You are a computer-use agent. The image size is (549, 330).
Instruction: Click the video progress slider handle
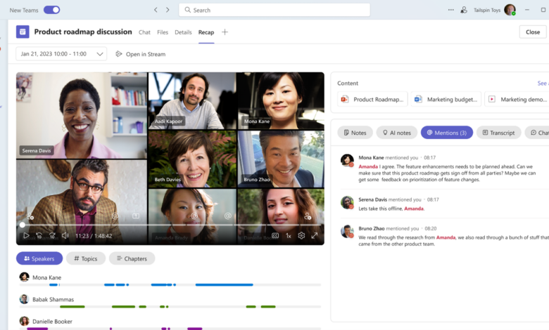pyautogui.click(x=23, y=225)
